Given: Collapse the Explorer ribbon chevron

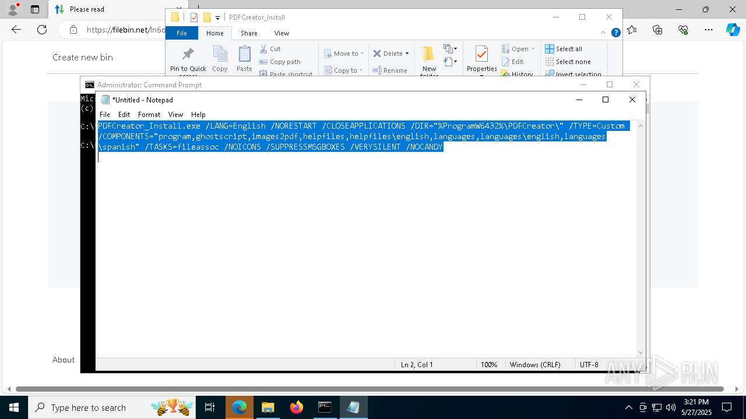Looking at the screenshot, I should pos(604,33).
